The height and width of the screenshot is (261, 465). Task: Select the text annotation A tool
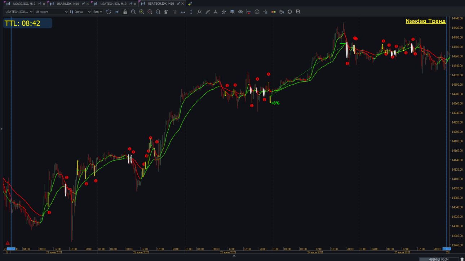(216, 12)
